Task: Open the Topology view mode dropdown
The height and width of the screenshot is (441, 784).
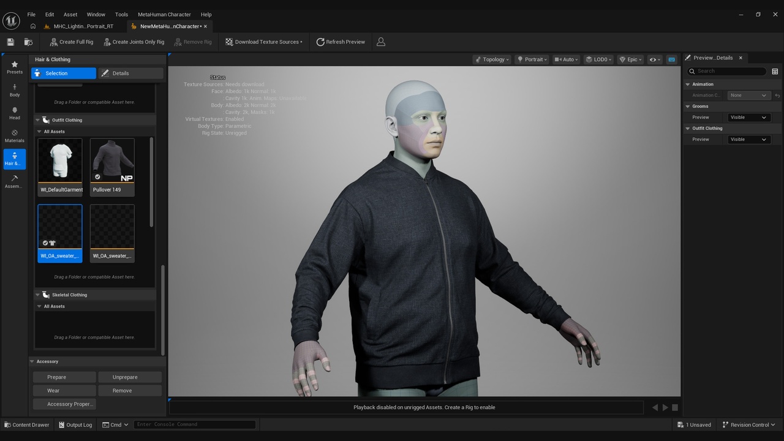Action: pos(493,59)
